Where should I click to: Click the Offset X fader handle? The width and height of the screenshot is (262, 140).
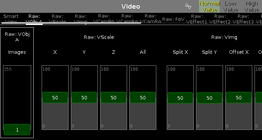(x=239, y=97)
